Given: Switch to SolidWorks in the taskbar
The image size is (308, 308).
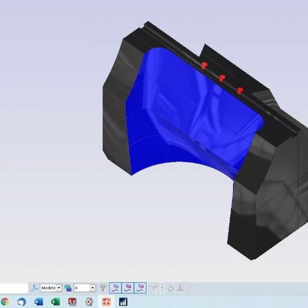Looking at the screenshot, I should [72, 301].
